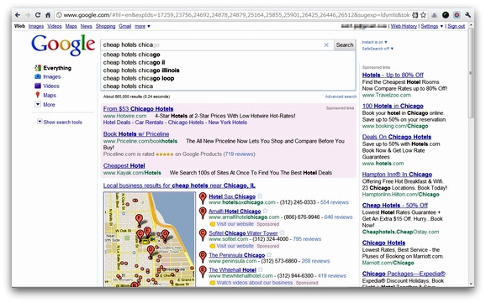
Task: Click the Sign out link
Action: click(457, 26)
